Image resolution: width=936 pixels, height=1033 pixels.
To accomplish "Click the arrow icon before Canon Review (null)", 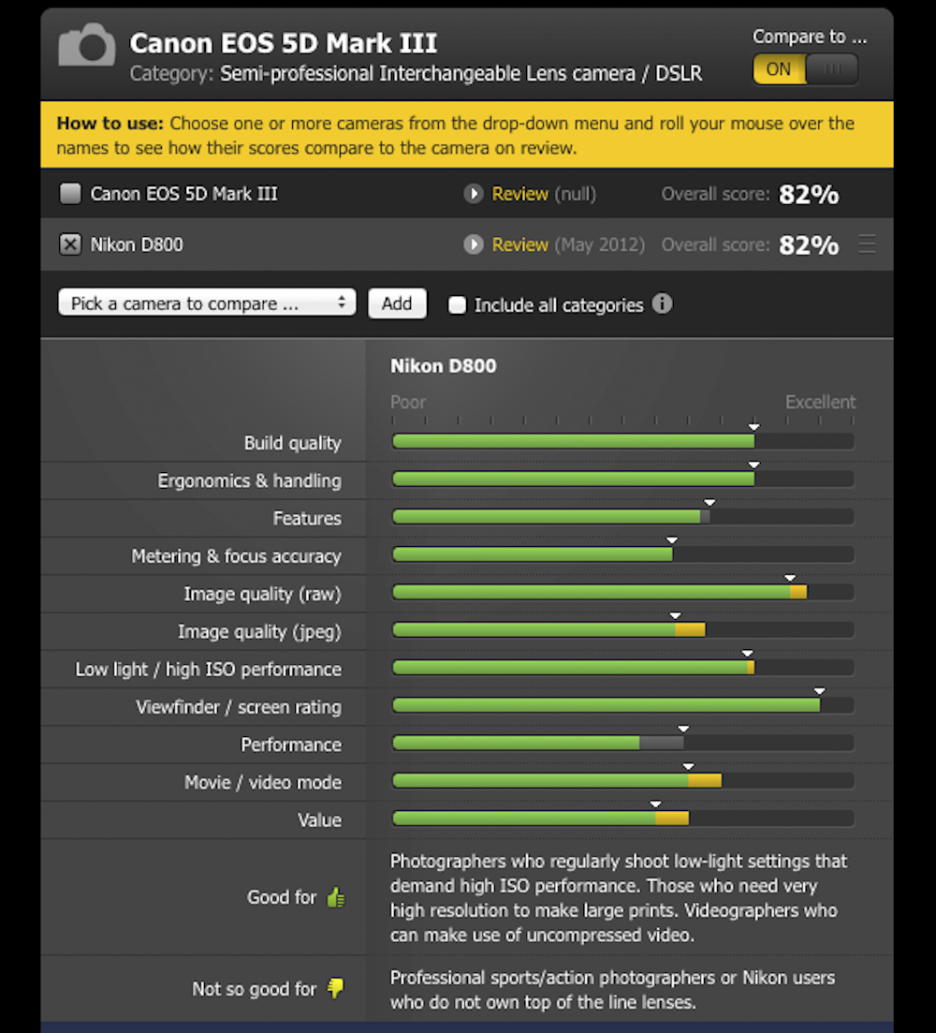I will [x=473, y=194].
